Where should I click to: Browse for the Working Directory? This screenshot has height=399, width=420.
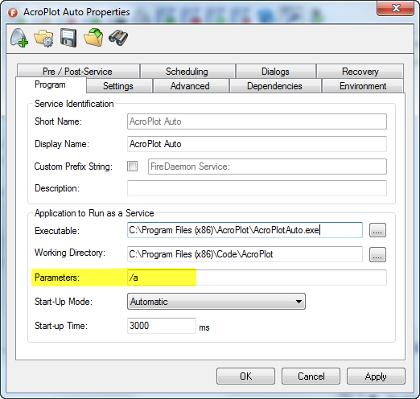click(377, 254)
